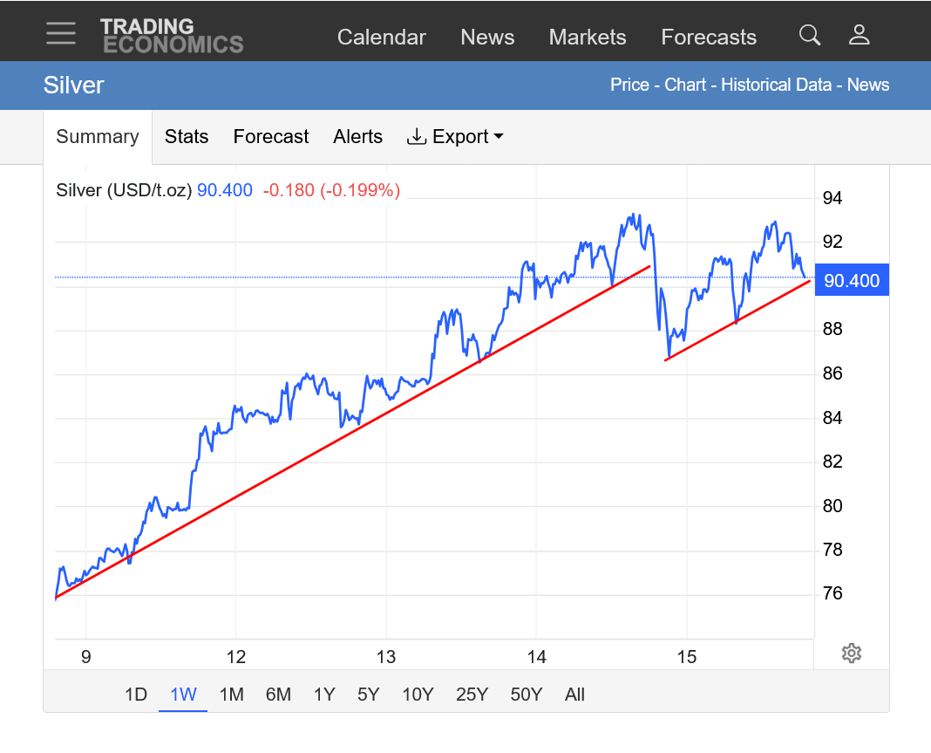
Task: Open the hamburger navigation menu
Action: pos(61,34)
